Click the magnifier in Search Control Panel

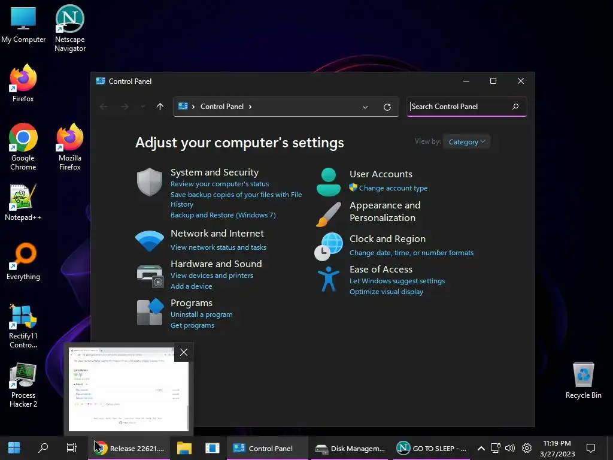515,107
